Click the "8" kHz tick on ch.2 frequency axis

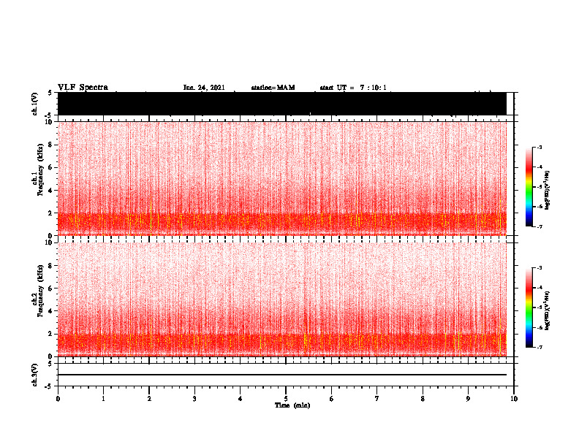pos(51,266)
